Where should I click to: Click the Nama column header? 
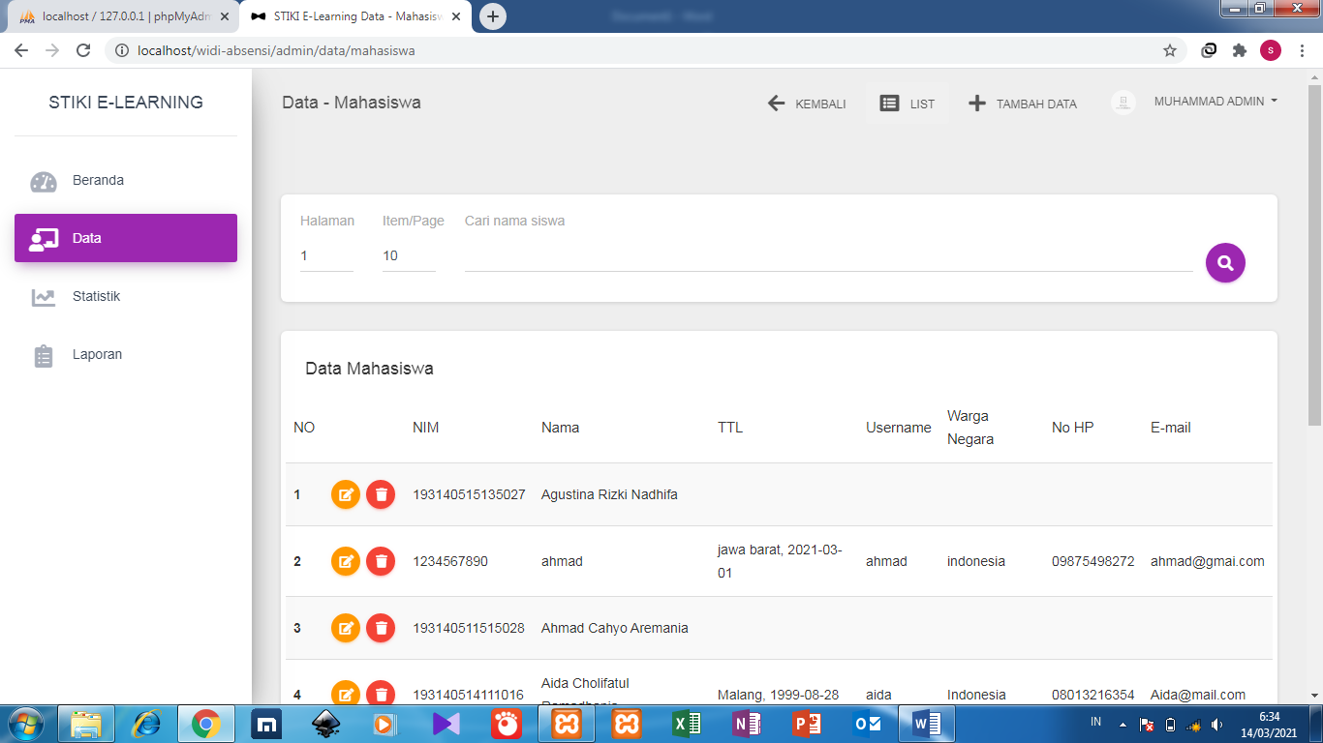click(561, 428)
